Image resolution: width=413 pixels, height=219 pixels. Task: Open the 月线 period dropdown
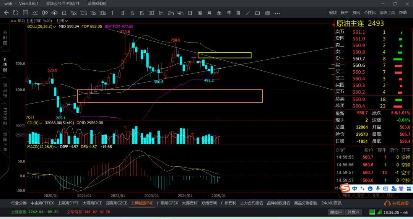pos(62,21)
